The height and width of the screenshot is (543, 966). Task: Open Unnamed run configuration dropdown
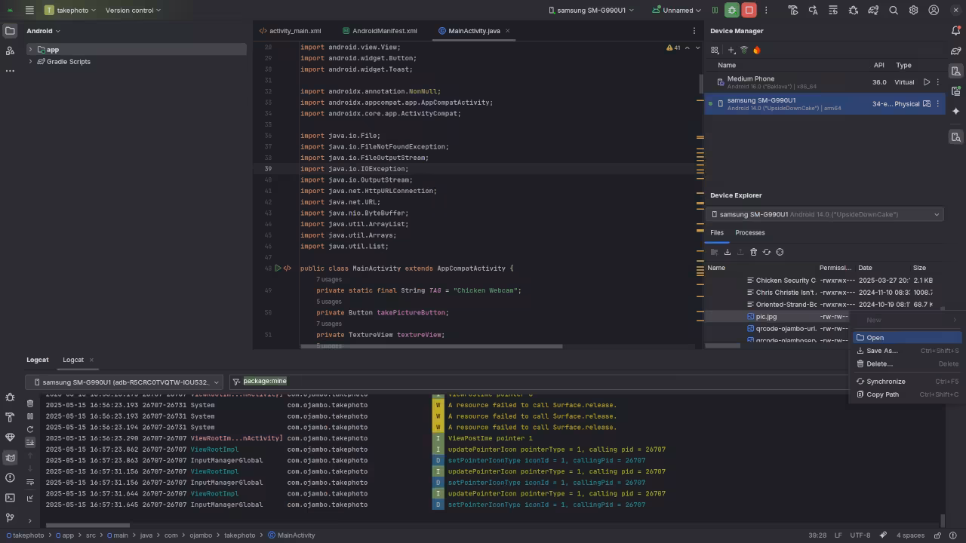tap(676, 11)
